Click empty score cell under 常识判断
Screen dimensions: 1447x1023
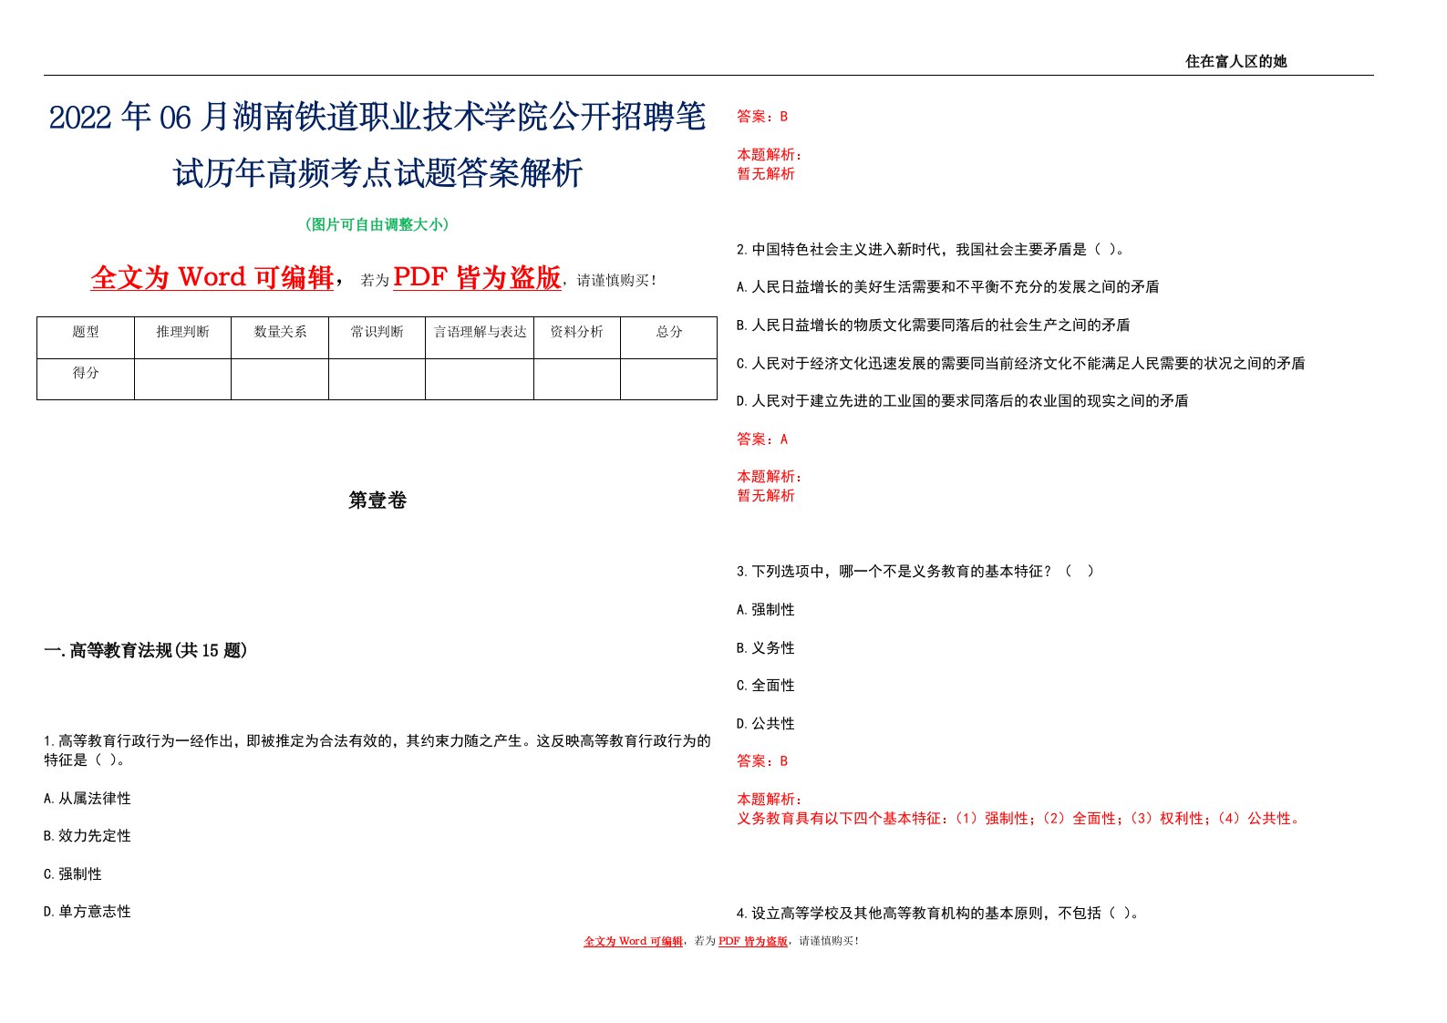[377, 379]
